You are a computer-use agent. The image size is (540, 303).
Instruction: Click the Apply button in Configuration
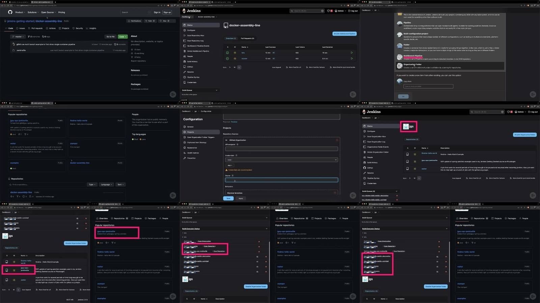(x=241, y=199)
